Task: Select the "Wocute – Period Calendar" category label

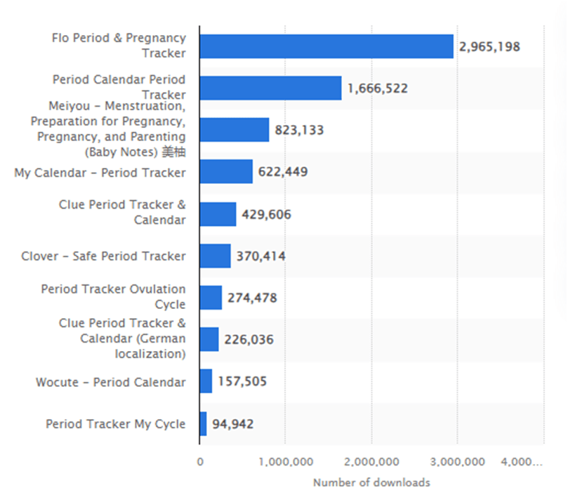Action: point(111,383)
